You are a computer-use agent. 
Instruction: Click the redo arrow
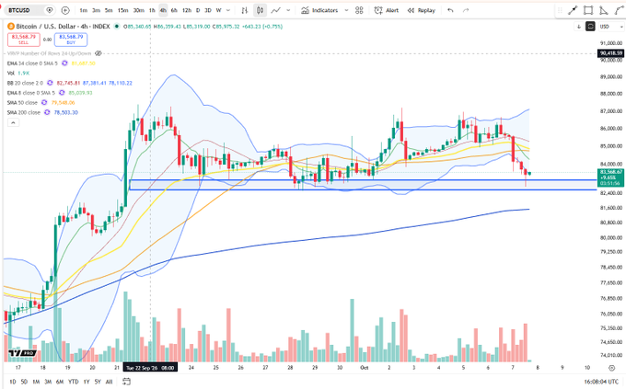coord(466,10)
